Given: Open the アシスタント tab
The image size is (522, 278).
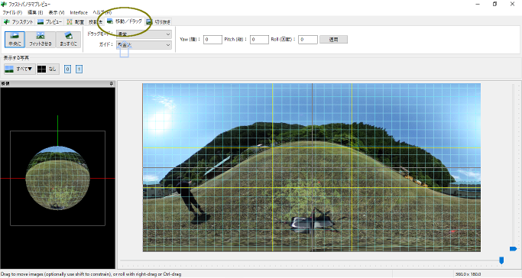Looking at the screenshot, I should coord(18,22).
